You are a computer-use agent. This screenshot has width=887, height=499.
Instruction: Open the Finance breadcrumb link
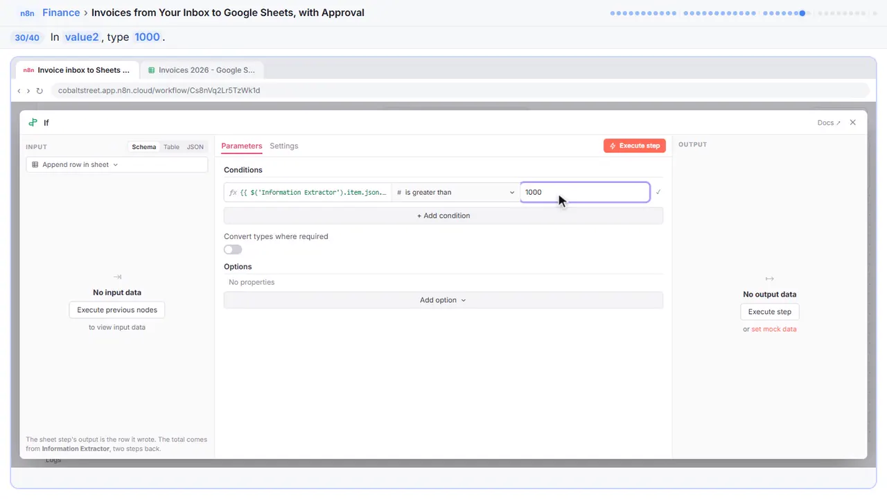(x=61, y=12)
